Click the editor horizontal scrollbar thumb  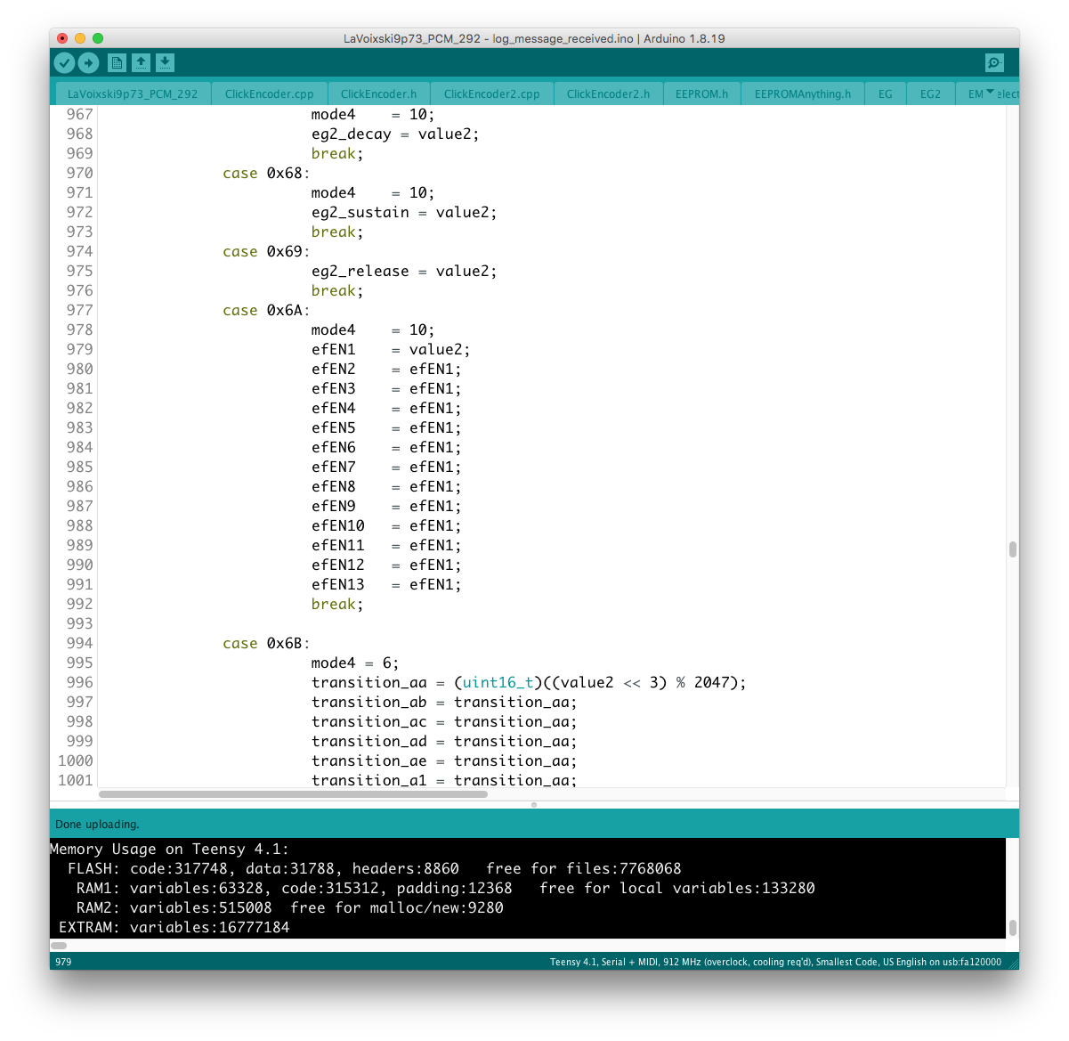294,793
